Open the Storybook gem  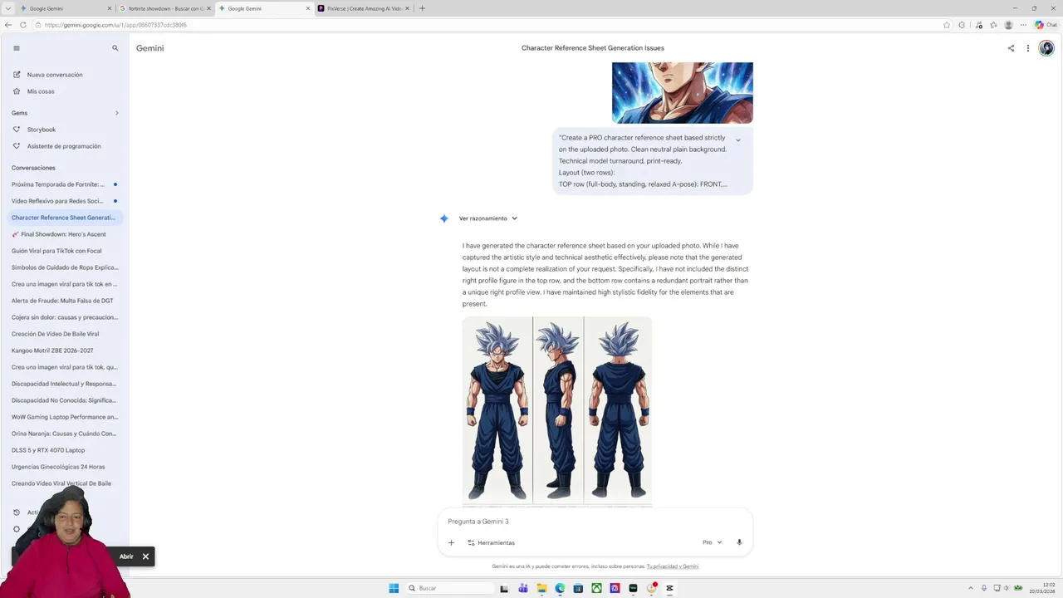point(42,130)
